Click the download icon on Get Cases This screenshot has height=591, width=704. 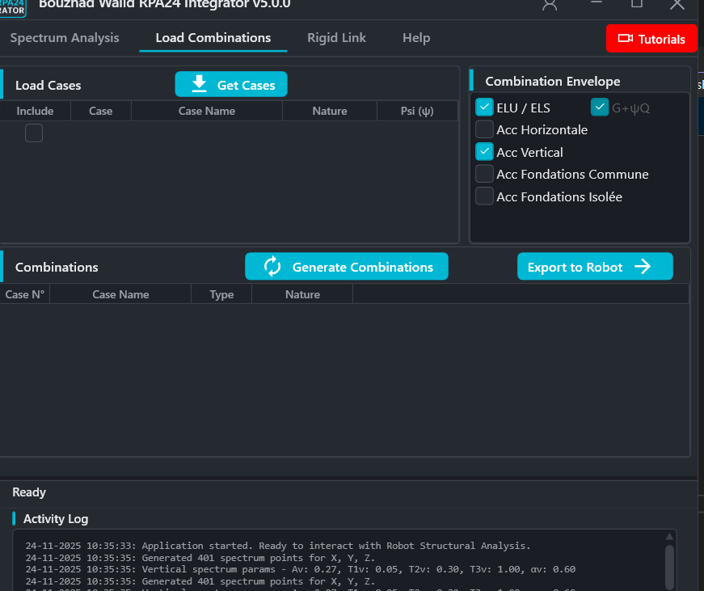point(199,84)
